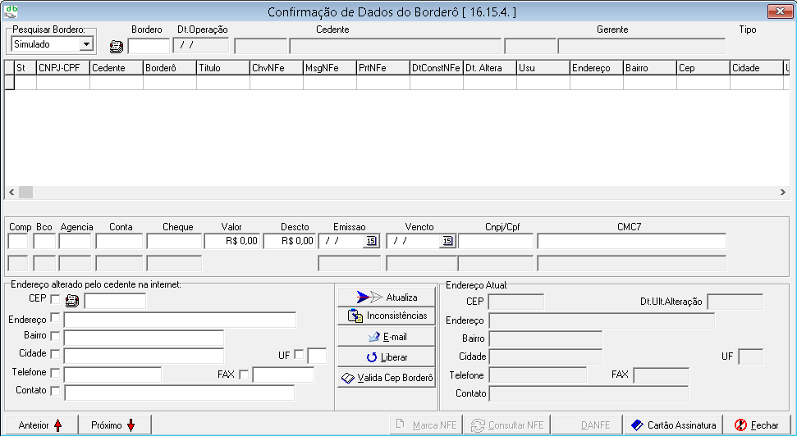Run Valida Cep Borderô
This screenshot has height=436, width=797.
click(386, 378)
